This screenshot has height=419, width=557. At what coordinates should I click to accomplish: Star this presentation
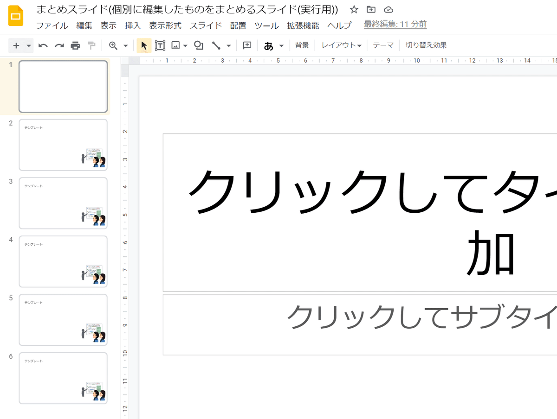pyautogui.click(x=354, y=10)
